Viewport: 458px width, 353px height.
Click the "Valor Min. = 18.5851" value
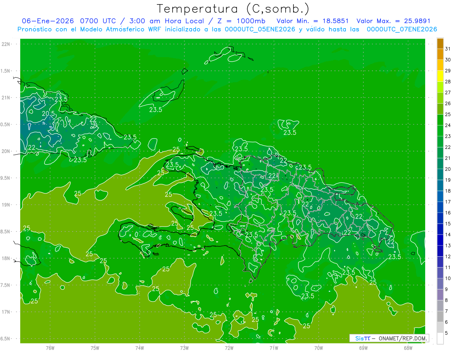click(x=313, y=21)
